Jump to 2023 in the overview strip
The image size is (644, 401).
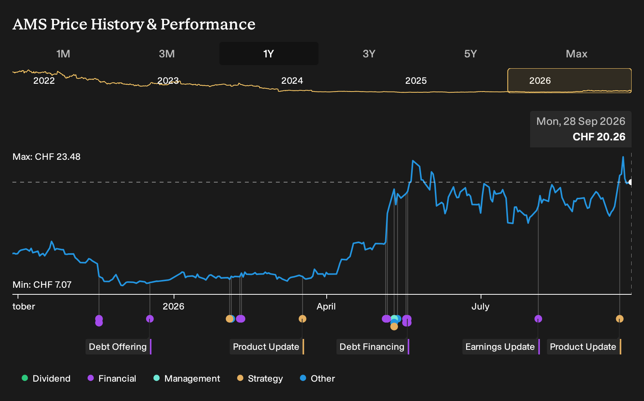pos(168,81)
